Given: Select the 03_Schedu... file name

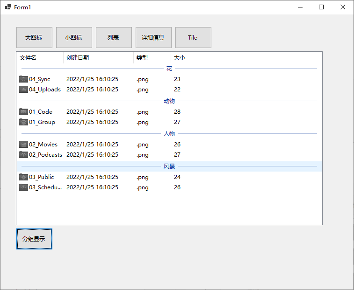Looking at the screenshot, I should [45, 187].
